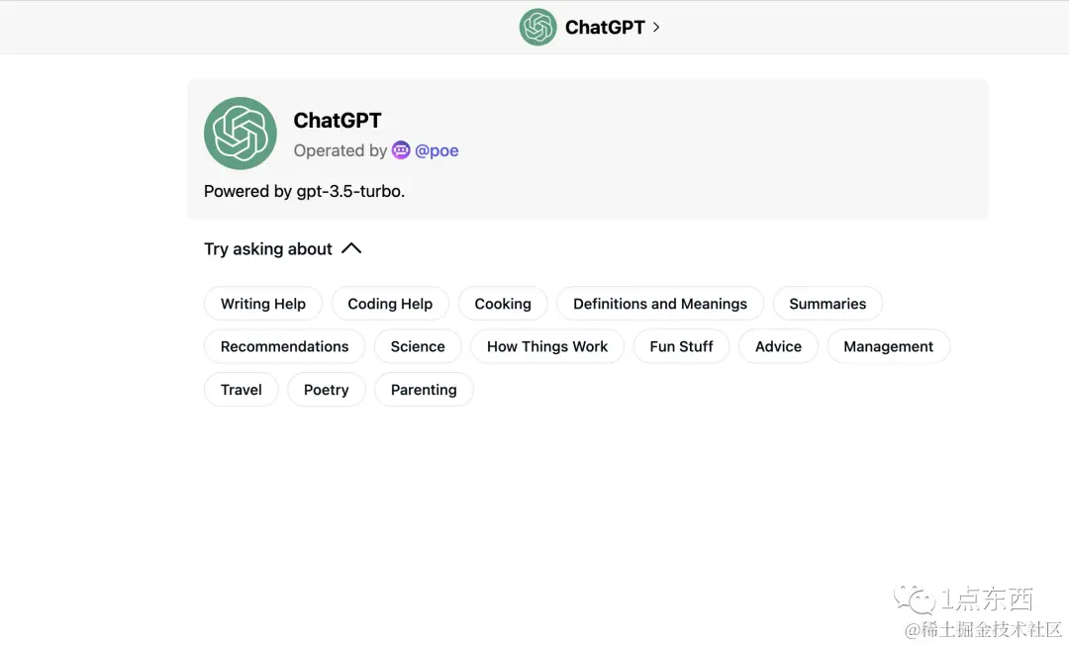Open the @poe profile link

pos(437,149)
